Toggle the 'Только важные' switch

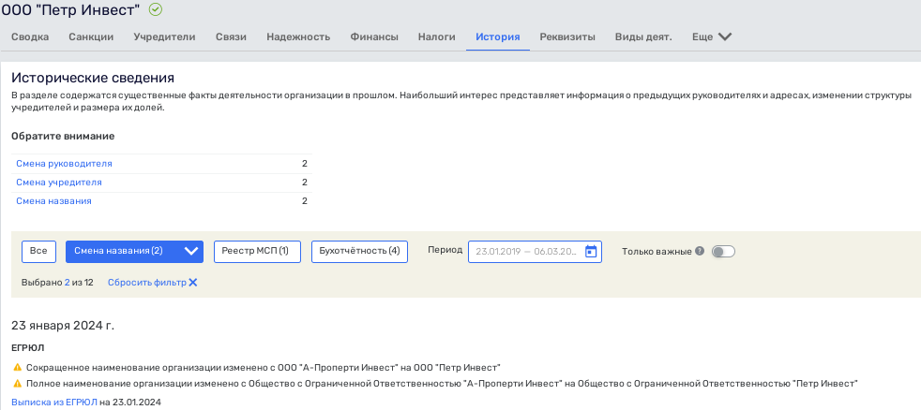point(723,252)
